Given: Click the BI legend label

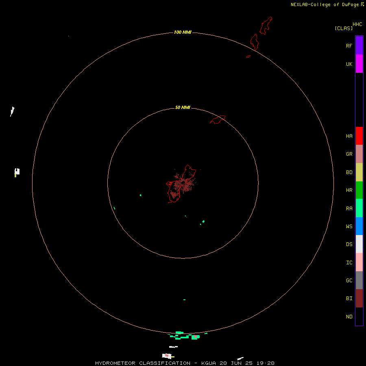Looking at the screenshot, I should [x=349, y=298].
